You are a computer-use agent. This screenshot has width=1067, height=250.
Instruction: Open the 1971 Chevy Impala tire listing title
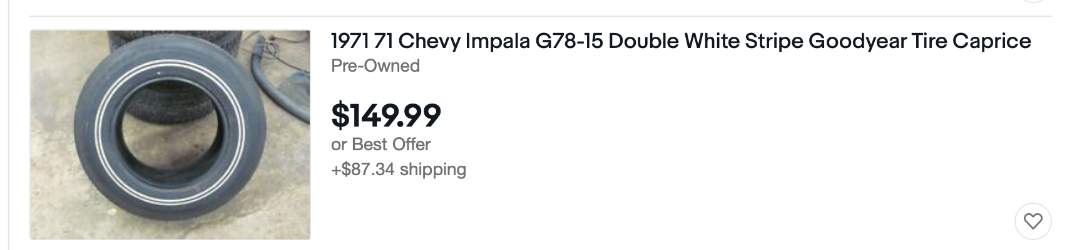(x=681, y=41)
